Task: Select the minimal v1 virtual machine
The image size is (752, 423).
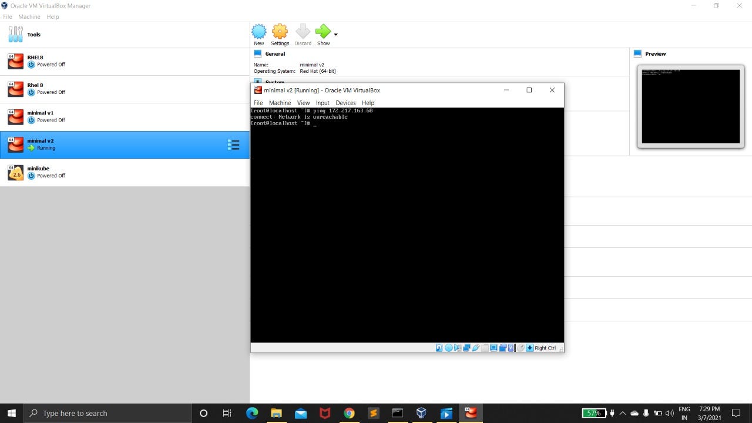Action: click(125, 116)
